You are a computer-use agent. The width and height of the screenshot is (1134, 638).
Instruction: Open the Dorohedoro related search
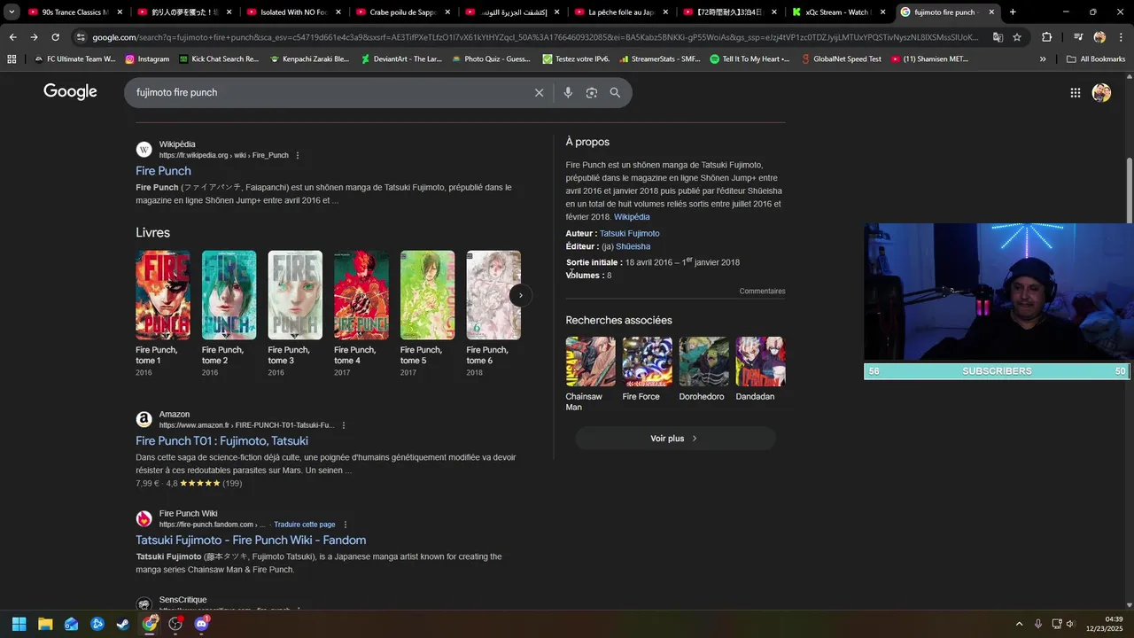click(x=703, y=370)
